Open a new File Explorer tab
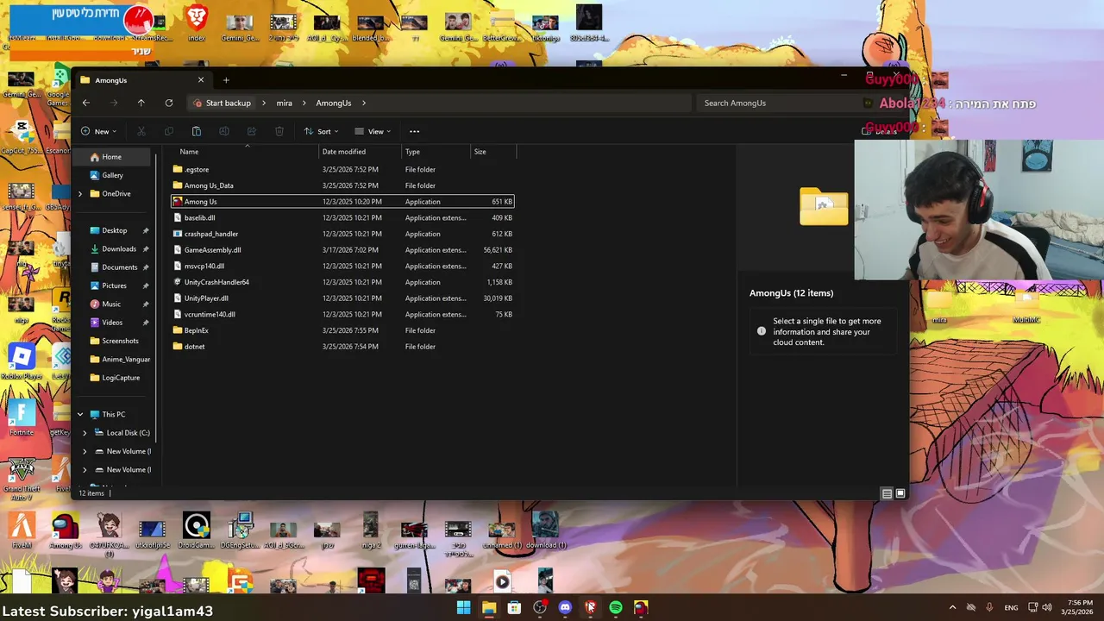The width and height of the screenshot is (1104, 621). click(x=226, y=80)
